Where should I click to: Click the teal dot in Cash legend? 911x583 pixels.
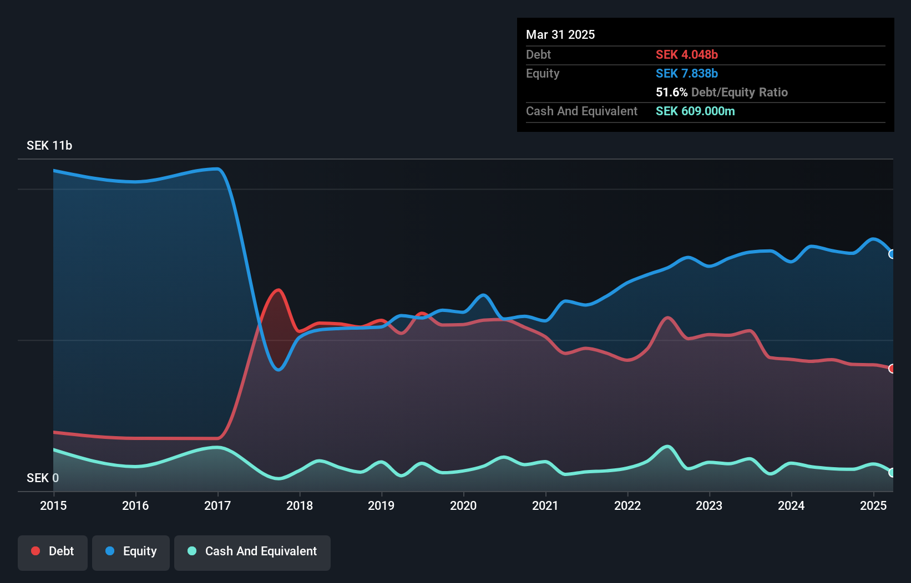(x=192, y=551)
